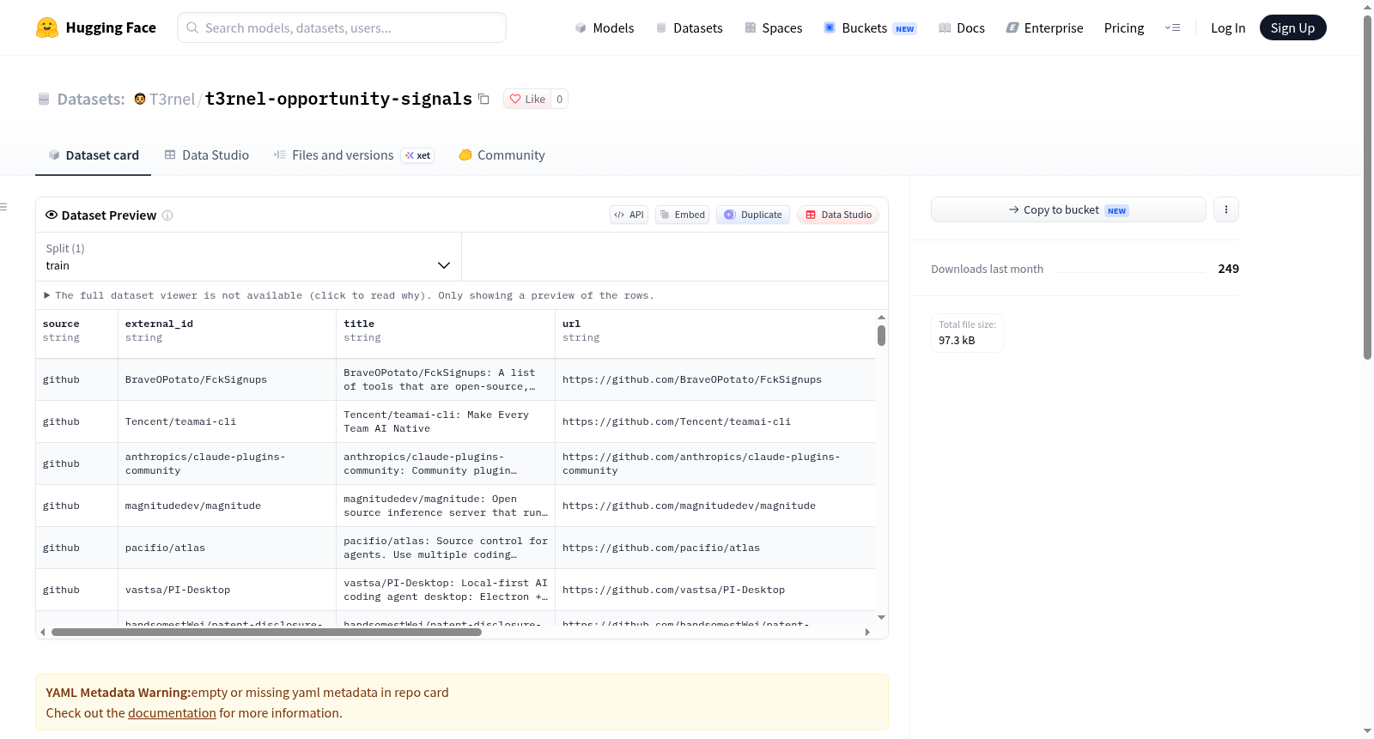Click the Datasets: breadcrumb label
This screenshot has width=1374, height=739.
[x=91, y=99]
